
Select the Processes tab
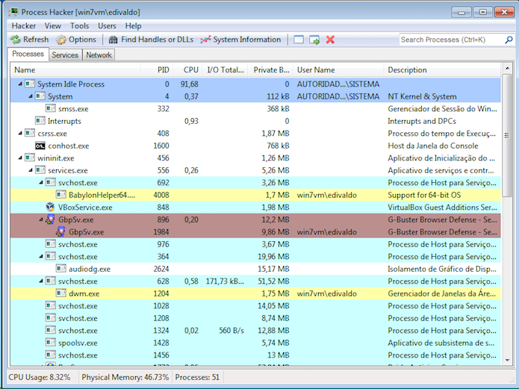coord(28,54)
